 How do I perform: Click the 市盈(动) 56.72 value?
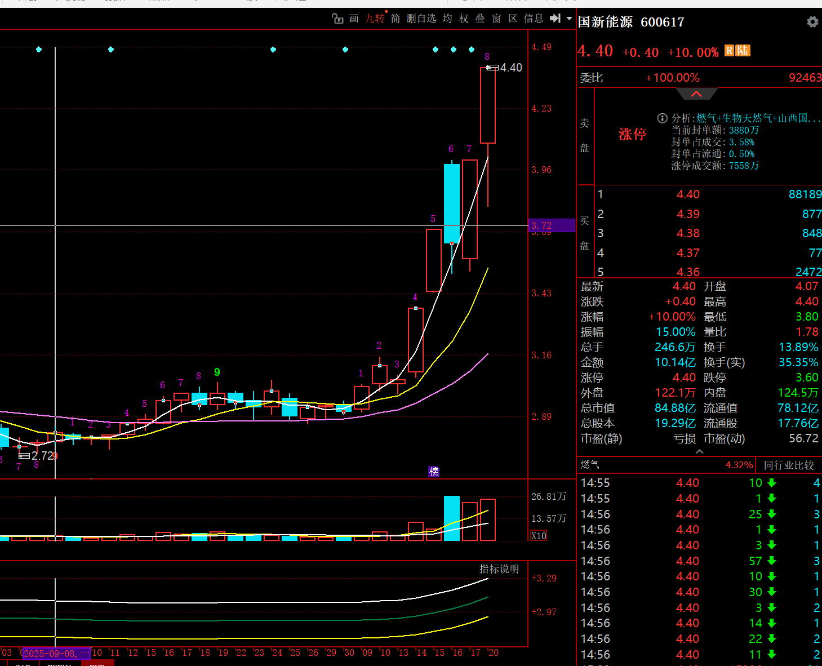coord(804,438)
